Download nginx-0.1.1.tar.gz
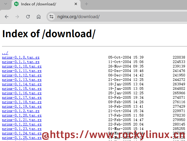The image size is (187, 141). [21, 62]
